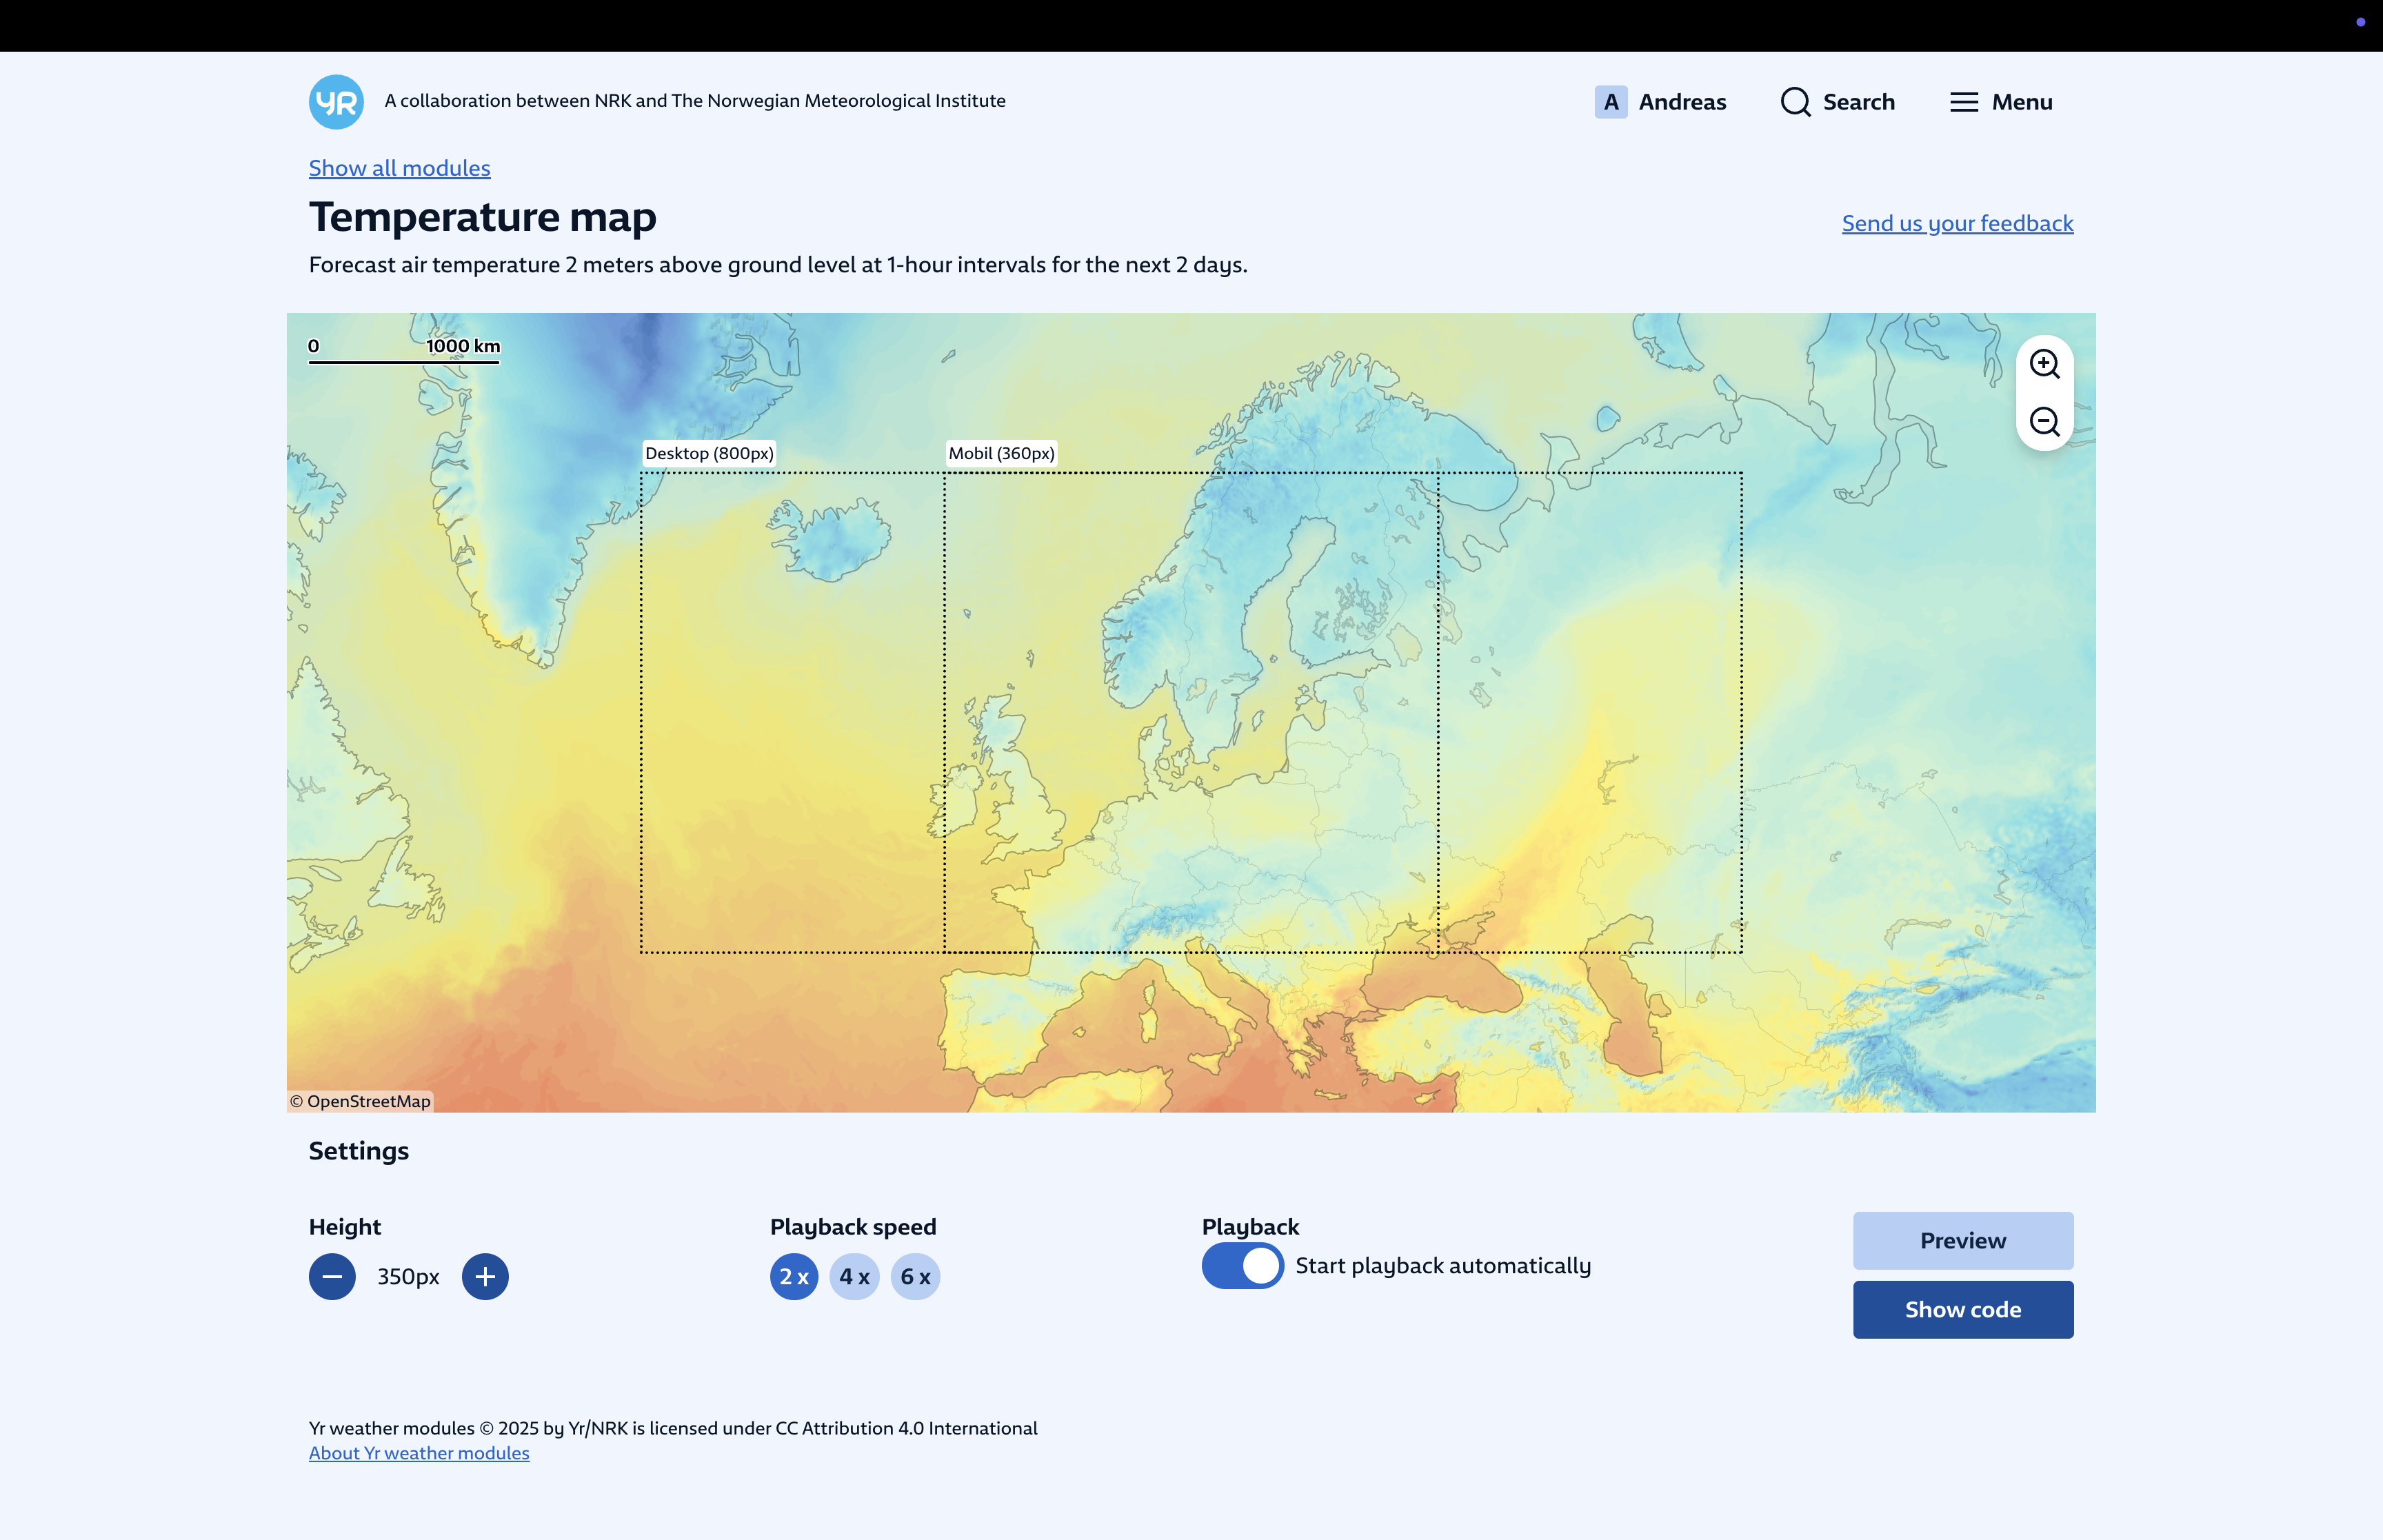Open the hamburger Menu
The height and width of the screenshot is (1540, 2383).
point(2000,102)
